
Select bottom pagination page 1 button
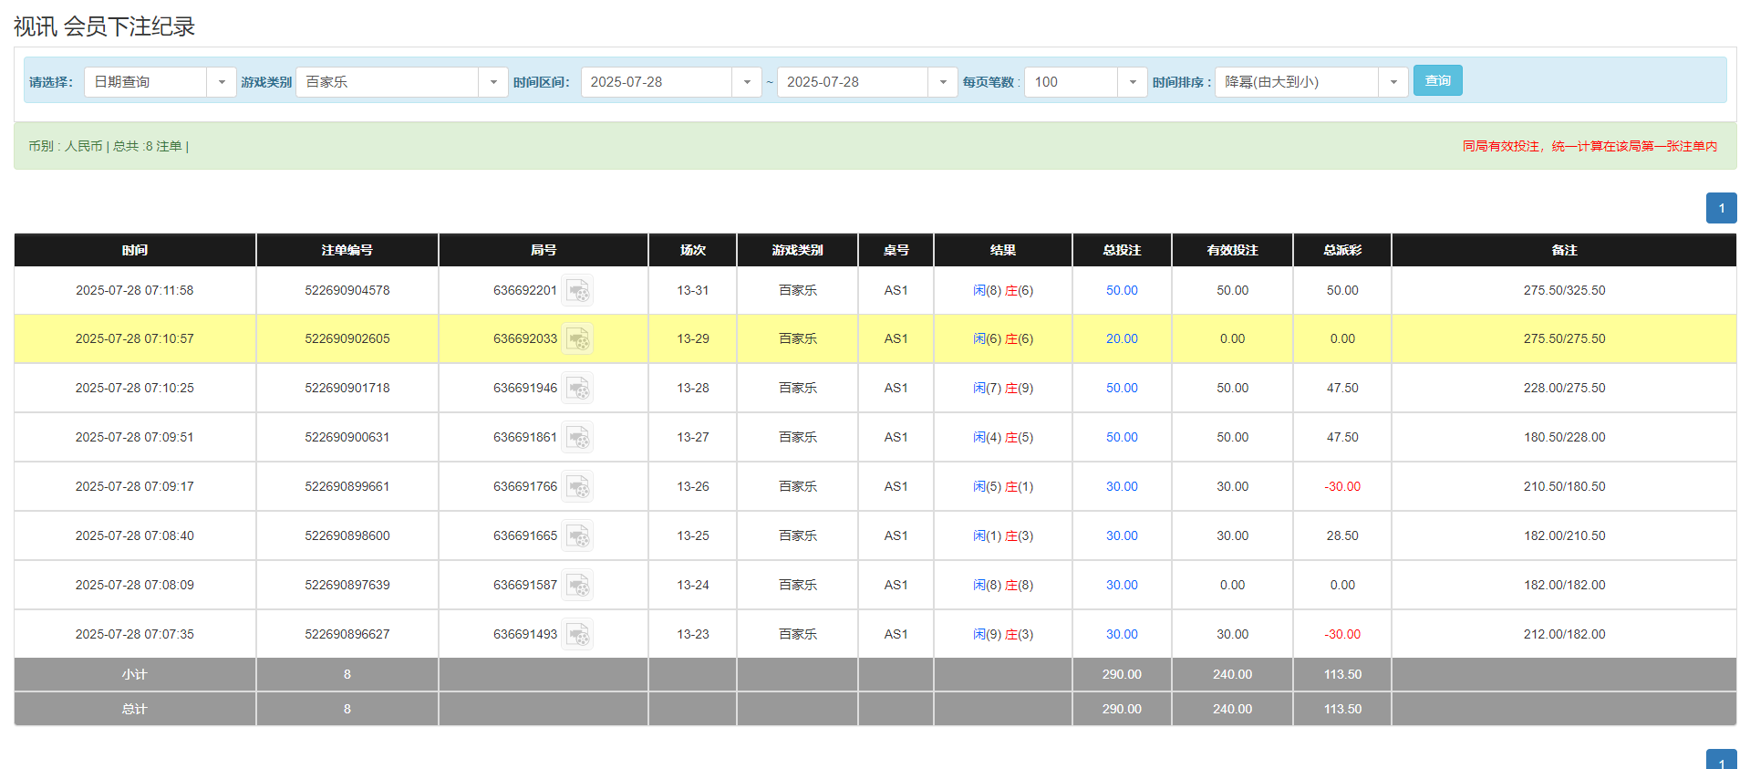1721,761
